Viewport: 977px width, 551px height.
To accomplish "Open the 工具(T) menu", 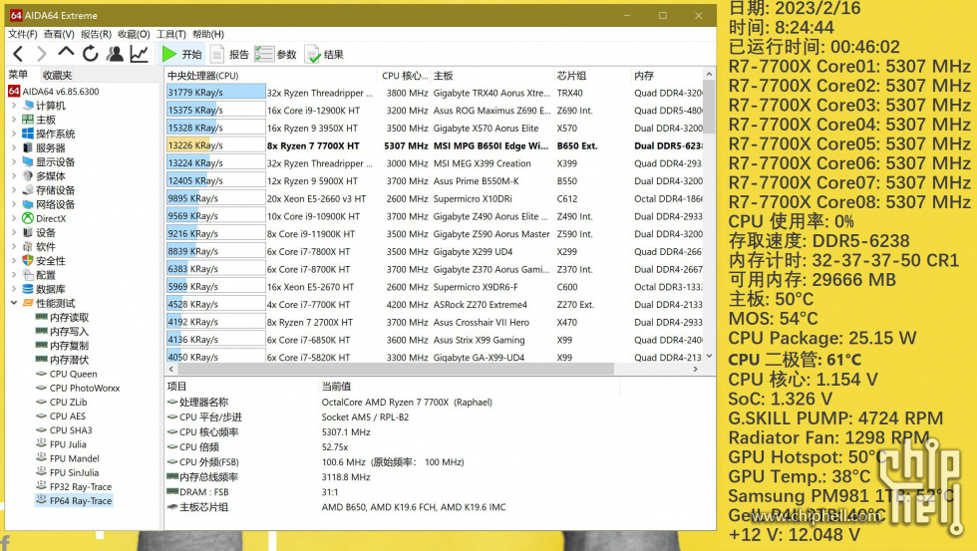I will (170, 34).
